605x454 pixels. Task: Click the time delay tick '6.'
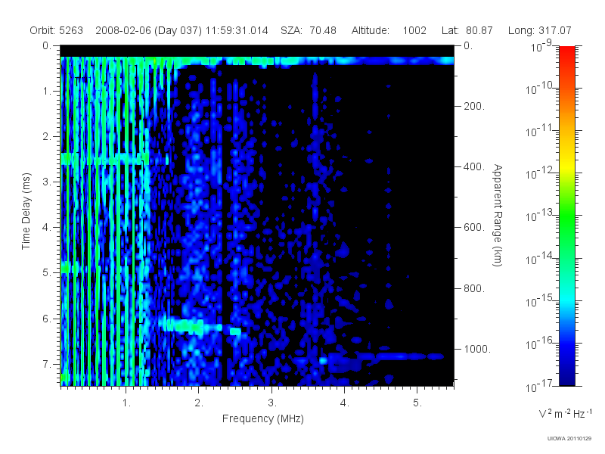[46, 319]
